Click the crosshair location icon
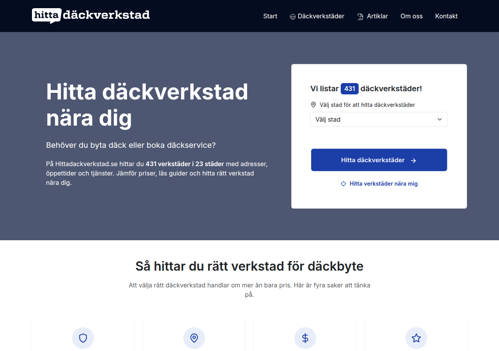The image size is (499, 351). [x=343, y=184]
